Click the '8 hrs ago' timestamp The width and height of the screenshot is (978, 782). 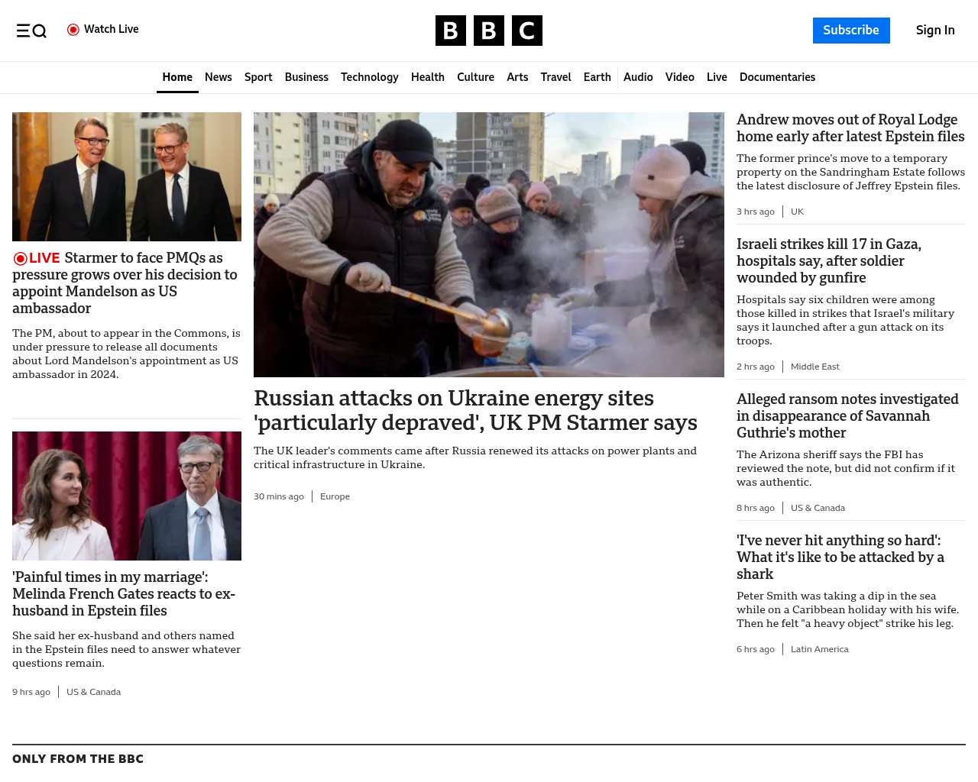[756, 508]
